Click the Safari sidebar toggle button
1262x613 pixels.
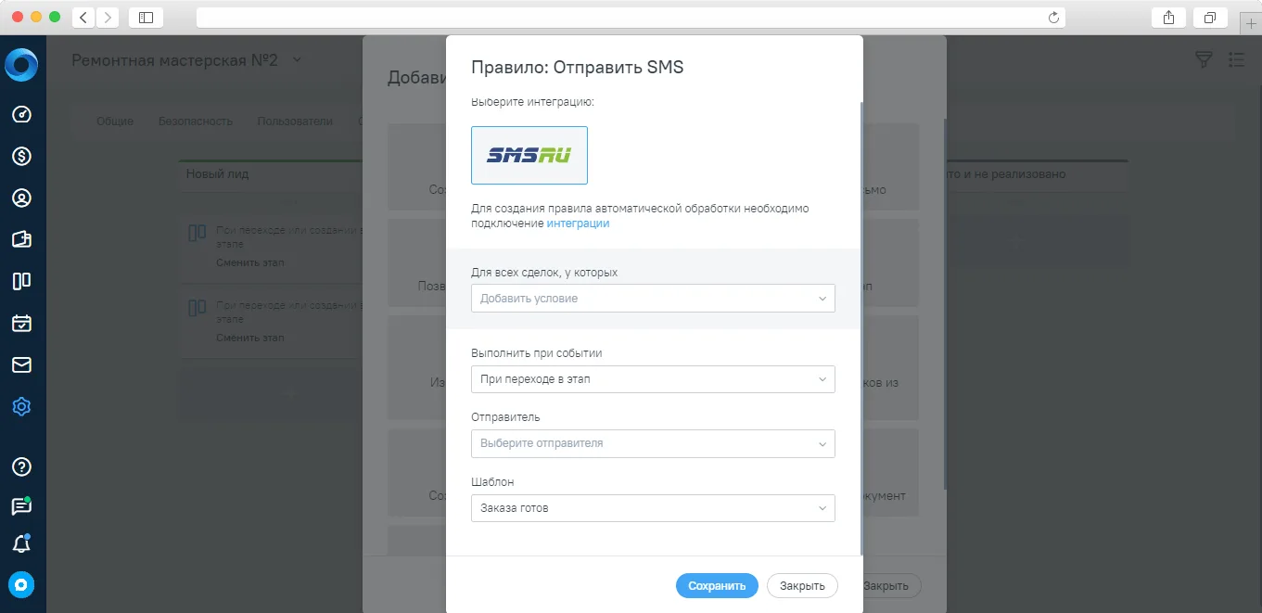(146, 17)
